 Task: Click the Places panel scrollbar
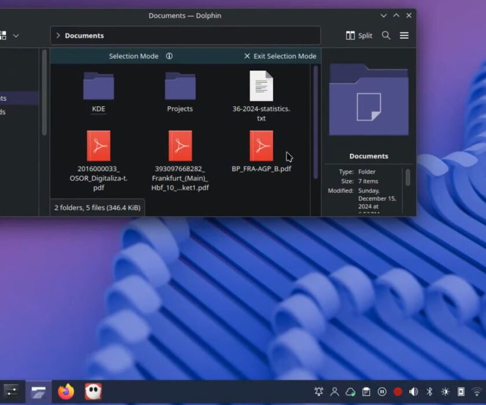pos(45,92)
